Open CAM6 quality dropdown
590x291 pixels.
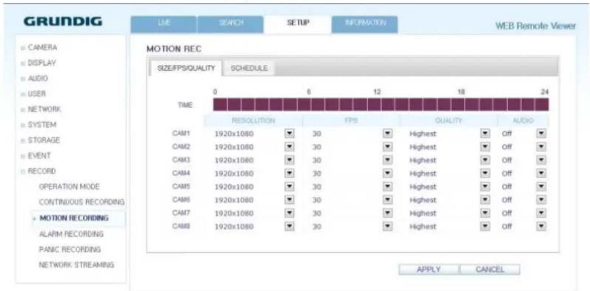pos(486,199)
